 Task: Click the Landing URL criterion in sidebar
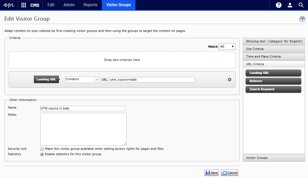(x=273, y=73)
